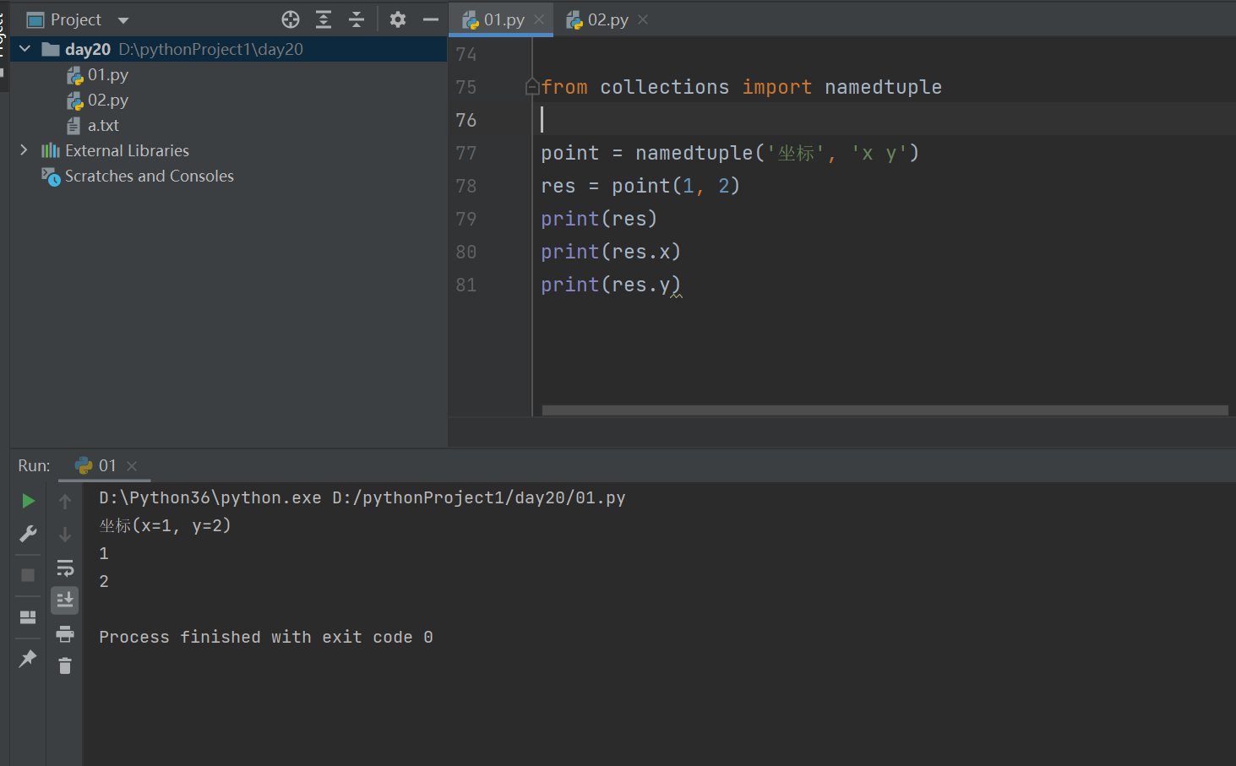
Task: Toggle soft-wrap in the Run console
Action: tap(65, 568)
